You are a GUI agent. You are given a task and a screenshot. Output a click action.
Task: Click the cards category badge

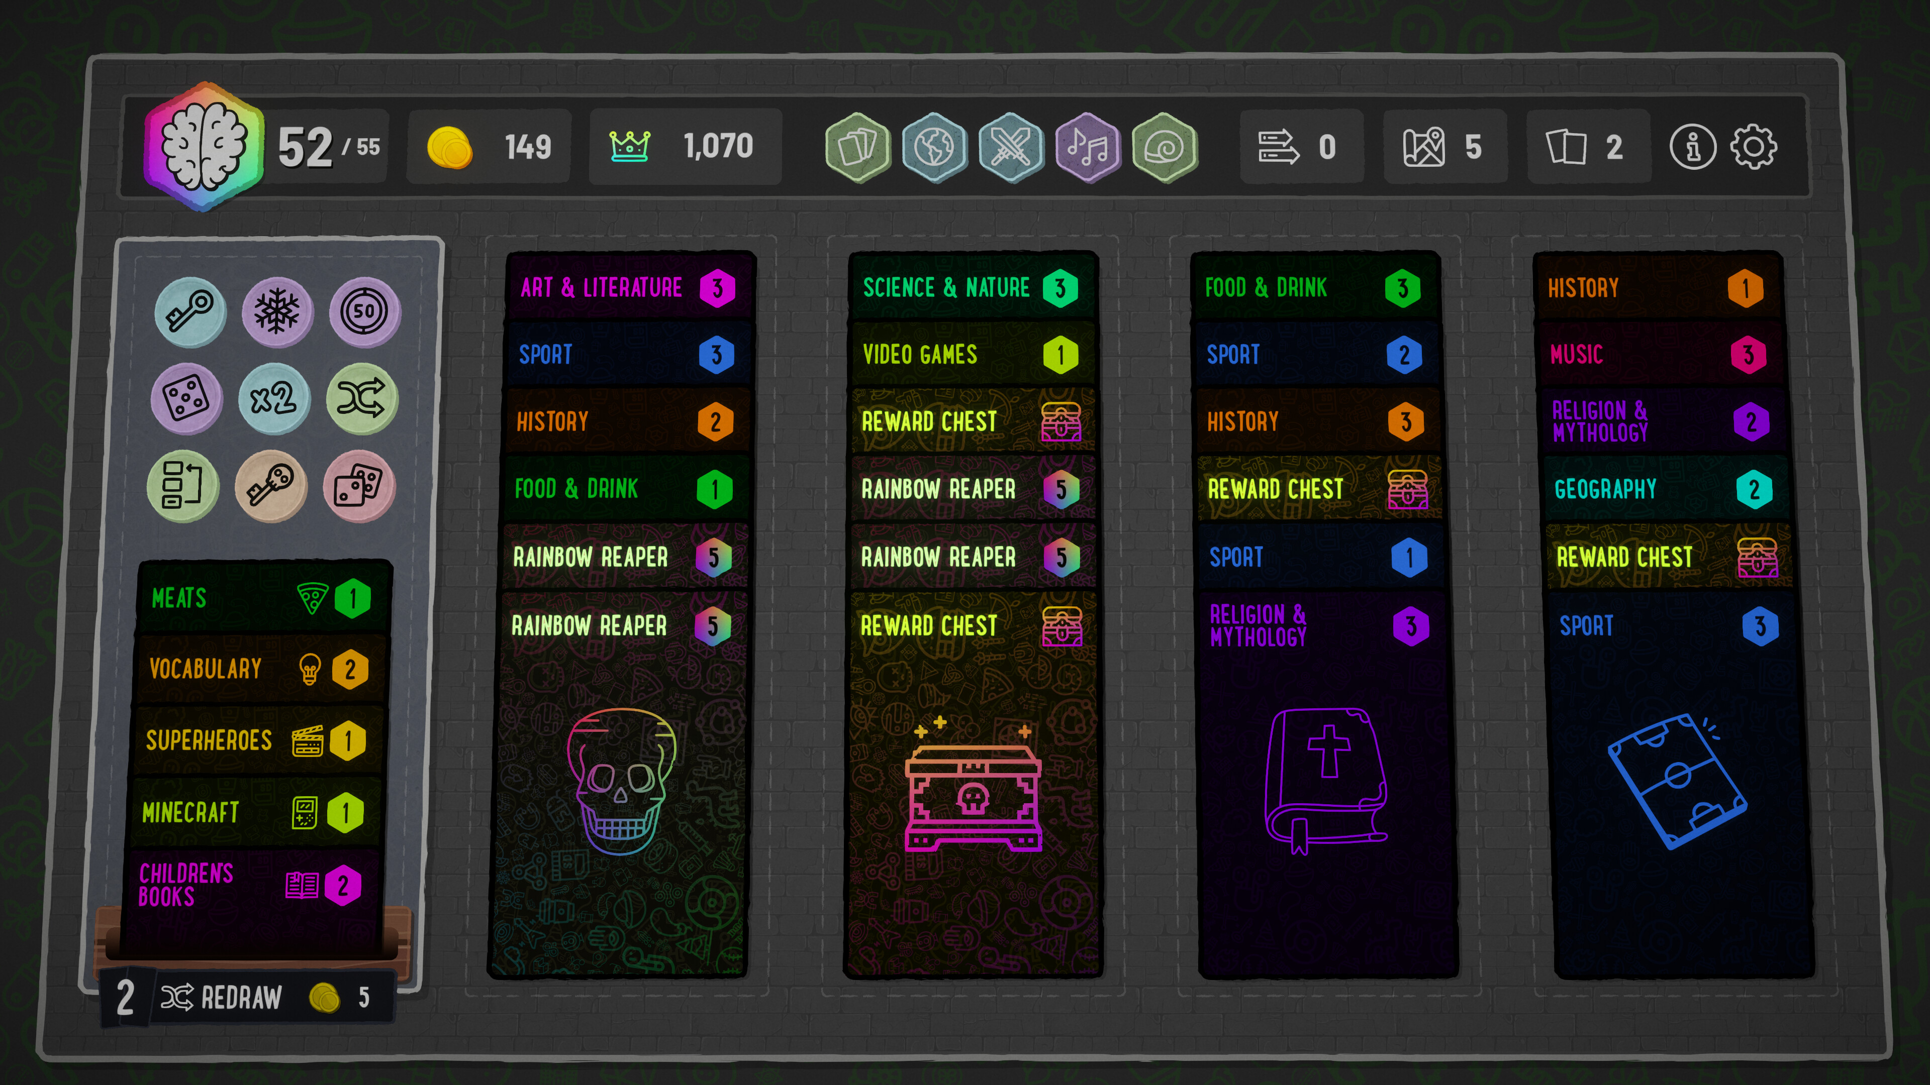857,147
